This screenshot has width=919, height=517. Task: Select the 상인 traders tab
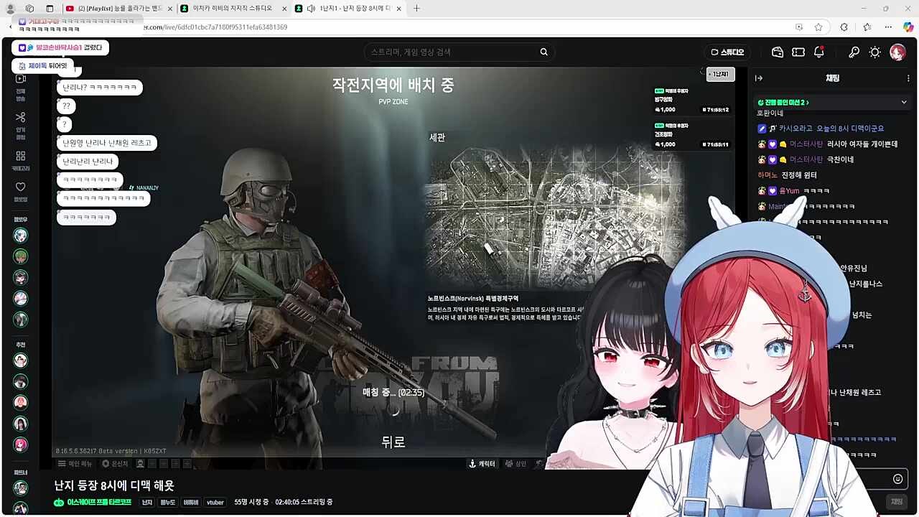point(516,464)
